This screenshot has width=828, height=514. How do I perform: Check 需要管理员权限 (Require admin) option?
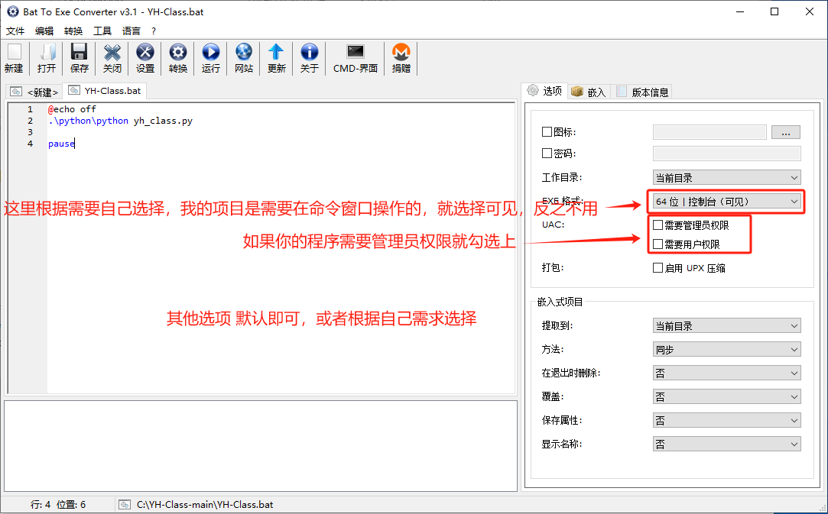pos(658,225)
